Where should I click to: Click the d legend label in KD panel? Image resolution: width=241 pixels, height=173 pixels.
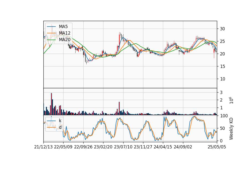tap(60, 127)
